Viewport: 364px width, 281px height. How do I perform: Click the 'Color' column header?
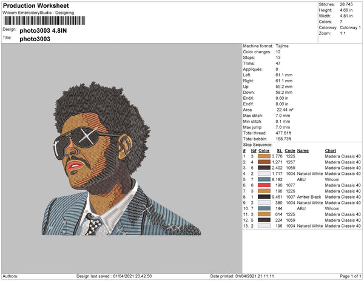264,151
